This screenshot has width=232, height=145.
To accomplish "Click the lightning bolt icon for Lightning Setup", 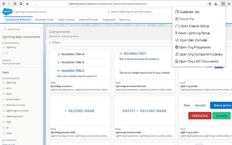I will (x=176, y=33).
